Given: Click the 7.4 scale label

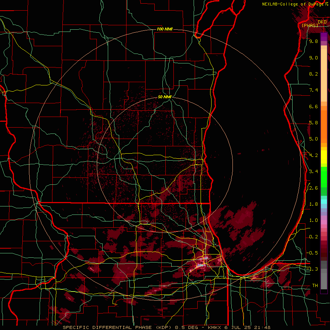Looking at the screenshot, I should coord(313,90).
